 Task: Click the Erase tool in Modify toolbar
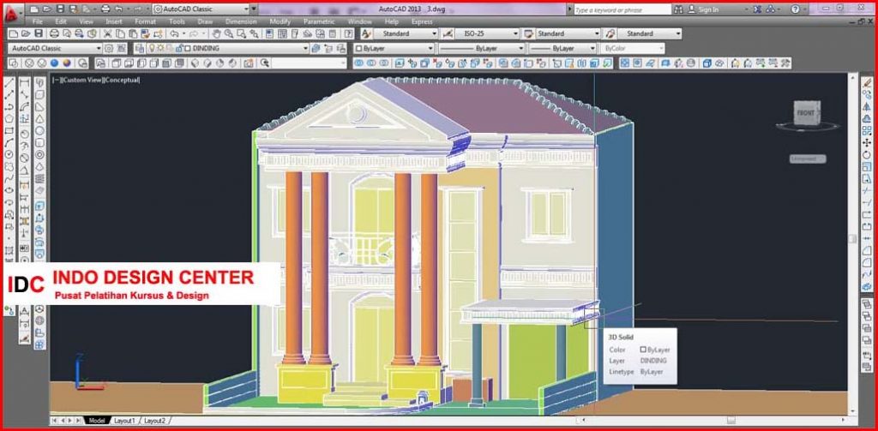point(868,82)
